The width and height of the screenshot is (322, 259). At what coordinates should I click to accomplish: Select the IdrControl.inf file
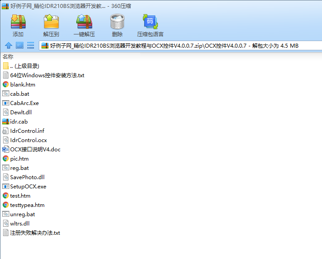click(23, 131)
